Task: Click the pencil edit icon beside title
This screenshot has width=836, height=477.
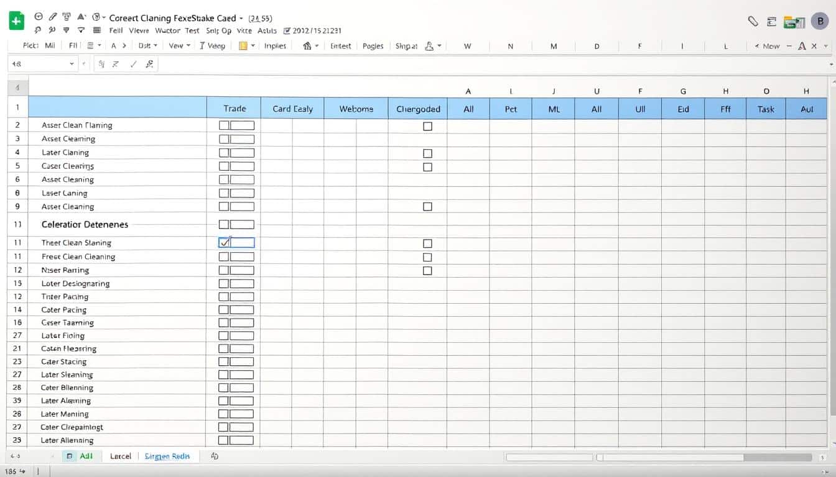Action: [53, 17]
